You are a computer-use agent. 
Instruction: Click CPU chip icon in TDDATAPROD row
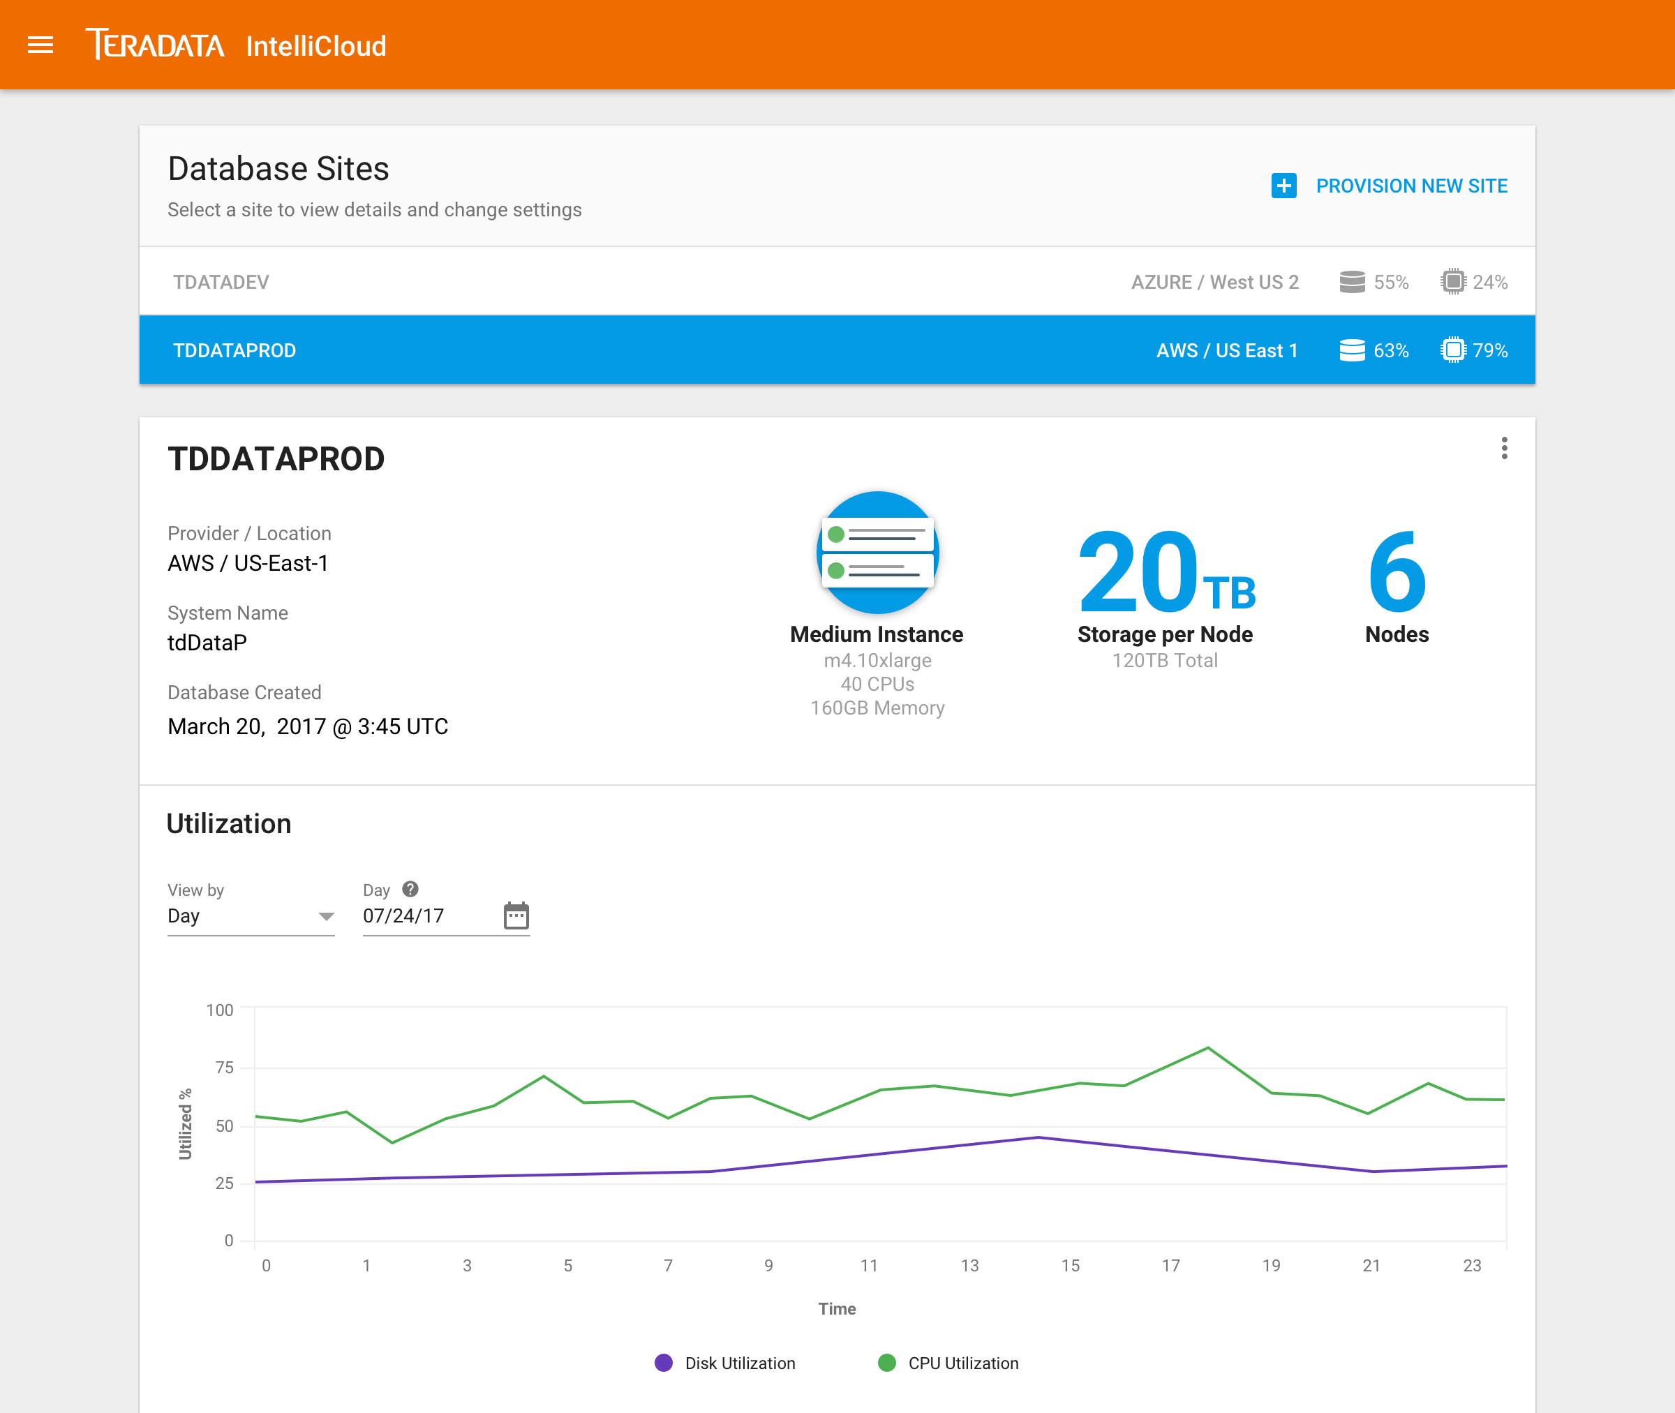tap(1452, 350)
